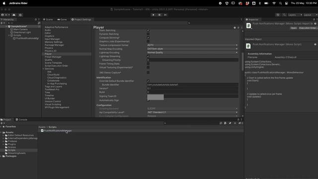Click Imported Object help icon

point(315,44)
